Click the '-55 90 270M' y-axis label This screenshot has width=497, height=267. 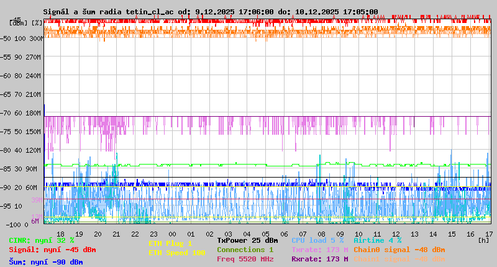pyautogui.click(x=21, y=57)
